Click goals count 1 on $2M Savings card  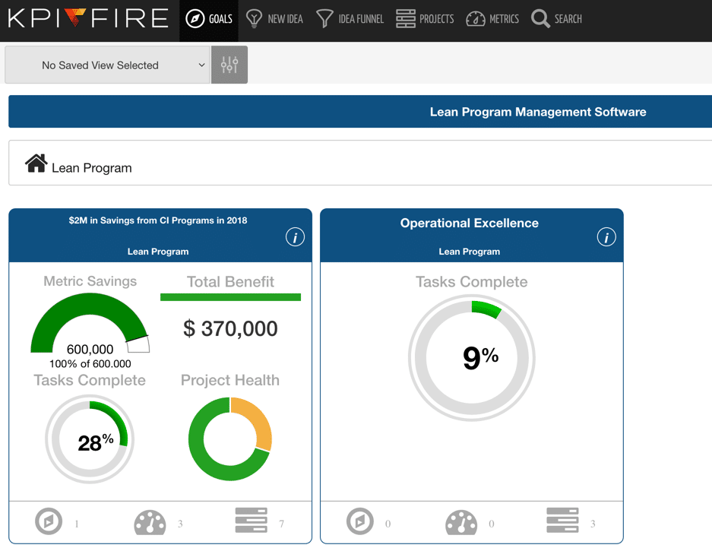pos(77,524)
